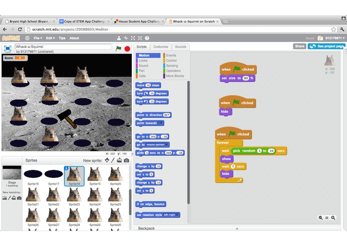Bookmark page with star icon
The height and width of the screenshot is (246, 347).
coord(334,29)
